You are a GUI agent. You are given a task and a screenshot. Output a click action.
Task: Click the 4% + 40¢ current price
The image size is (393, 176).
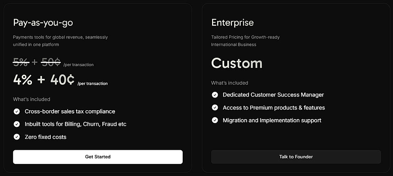tap(44, 80)
